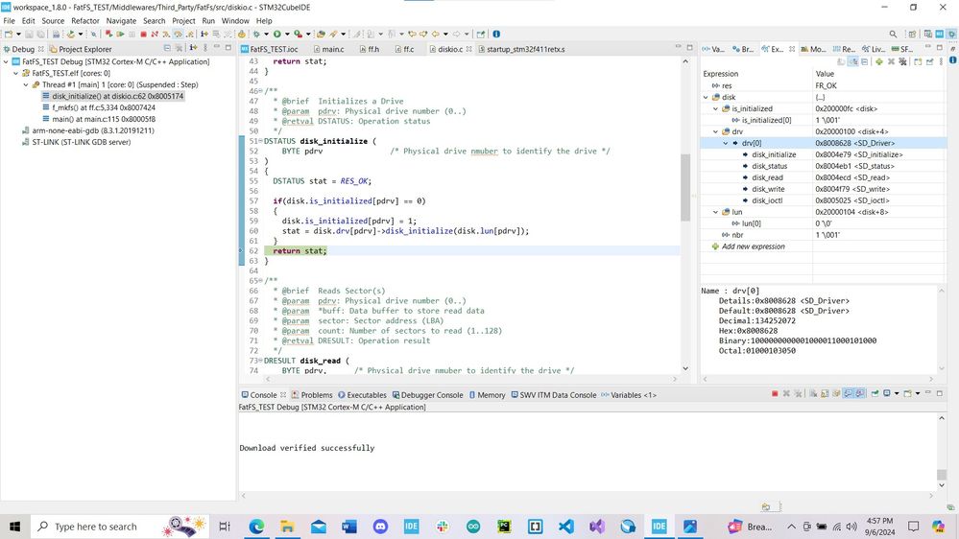Click the Scroll Lock icon in Console toolbar
Image resolution: width=959 pixels, height=539 pixels.
tap(825, 393)
